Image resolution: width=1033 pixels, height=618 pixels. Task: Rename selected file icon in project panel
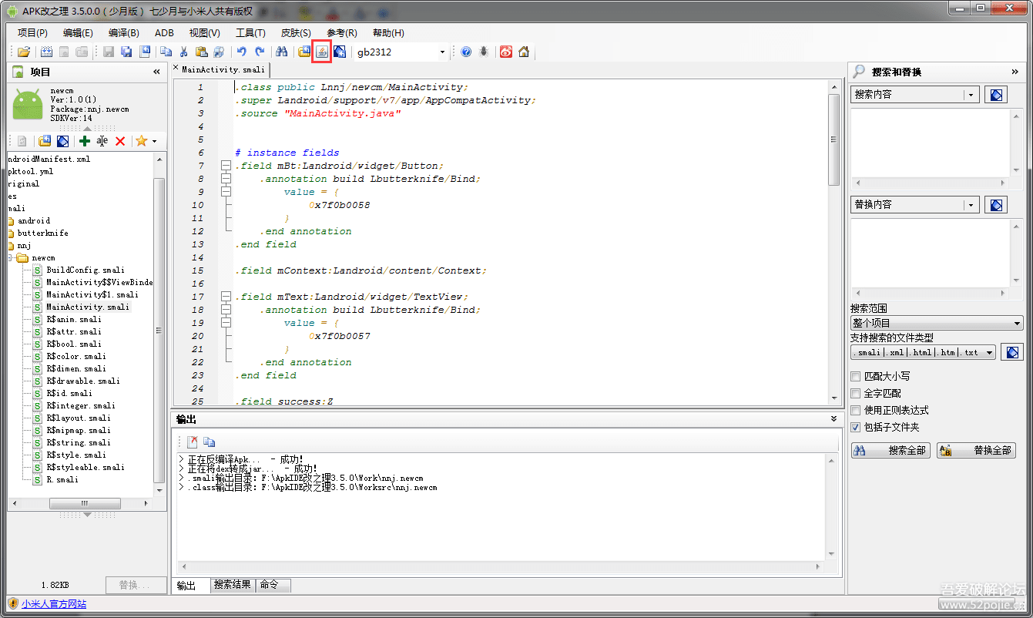coord(102,141)
